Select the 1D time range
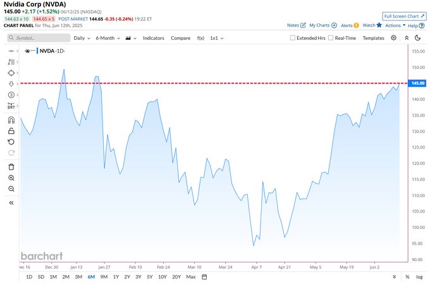The image size is (430, 284). (x=29, y=277)
